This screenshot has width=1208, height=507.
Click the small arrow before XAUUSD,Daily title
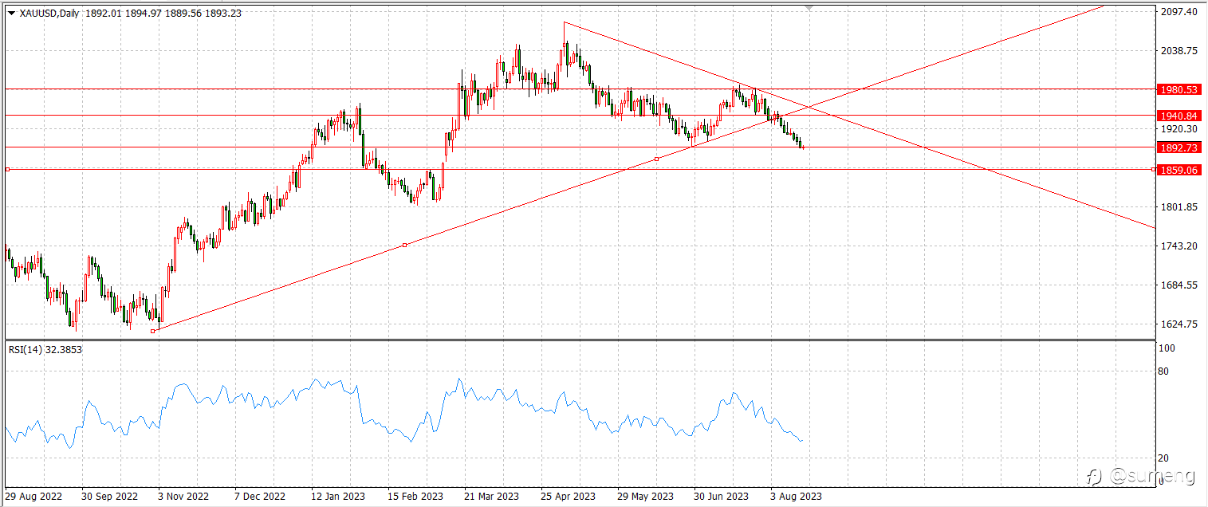click(x=12, y=13)
